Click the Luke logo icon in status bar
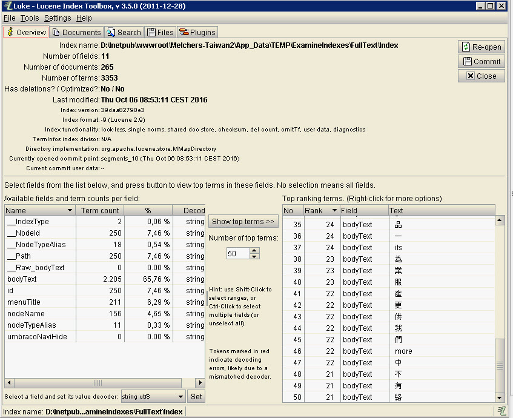The height and width of the screenshot is (418, 513). (x=501, y=411)
